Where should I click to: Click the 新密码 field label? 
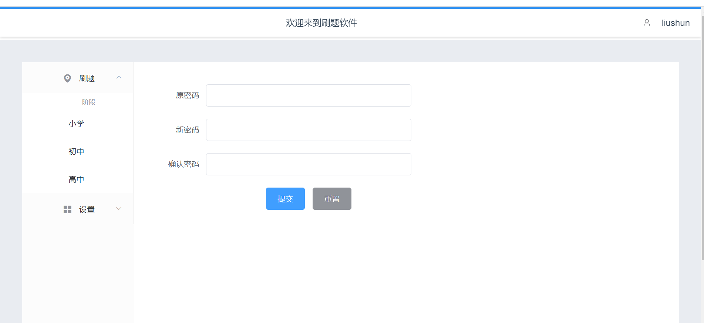point(188,130)
